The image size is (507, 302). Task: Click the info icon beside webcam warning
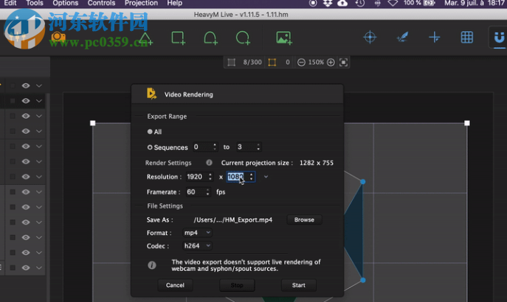151,265
